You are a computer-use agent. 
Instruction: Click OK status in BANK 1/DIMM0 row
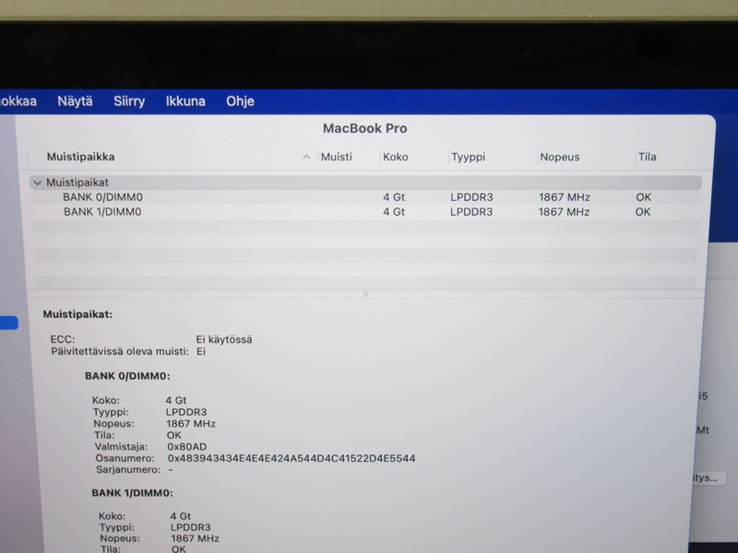pyautogui.click(x=643, y=212)
